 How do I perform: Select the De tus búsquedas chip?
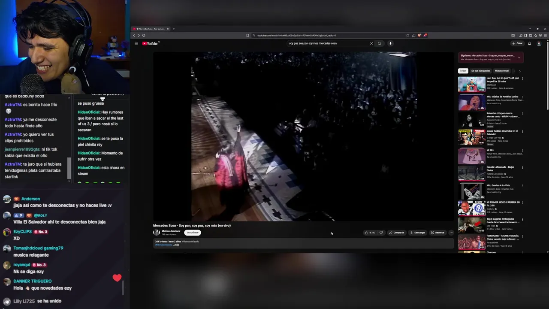(x=480, y=71)
